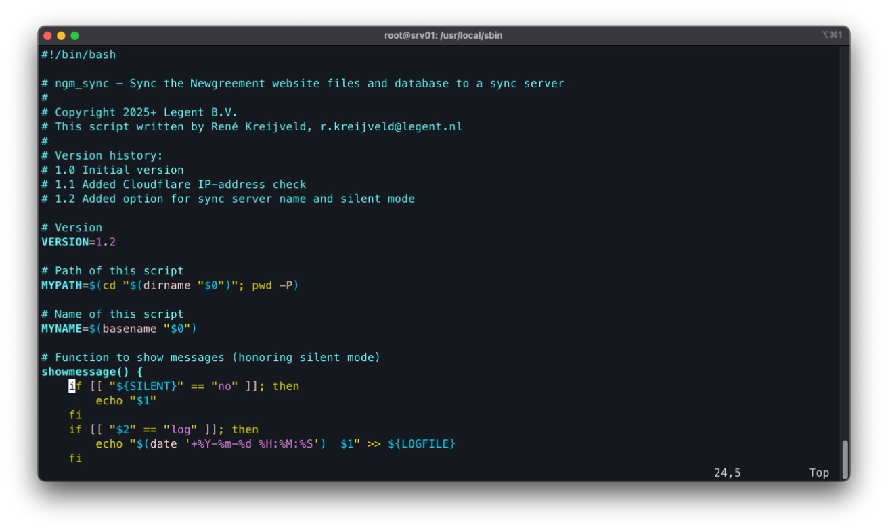Viewport: 888px width, 532px height.
Task: Click the 24,5 cursor position indicator
Action: (727, 473)
